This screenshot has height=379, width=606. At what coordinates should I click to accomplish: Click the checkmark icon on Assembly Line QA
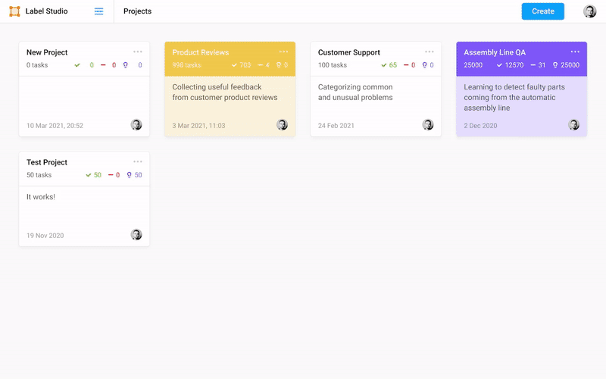click(x=499, y=65)
